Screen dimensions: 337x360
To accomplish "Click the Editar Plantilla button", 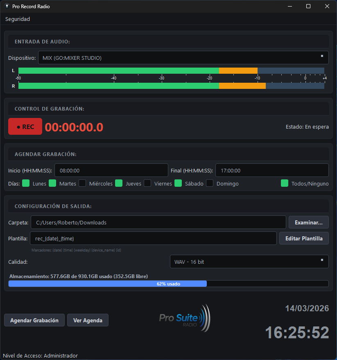I will point(304,238).
